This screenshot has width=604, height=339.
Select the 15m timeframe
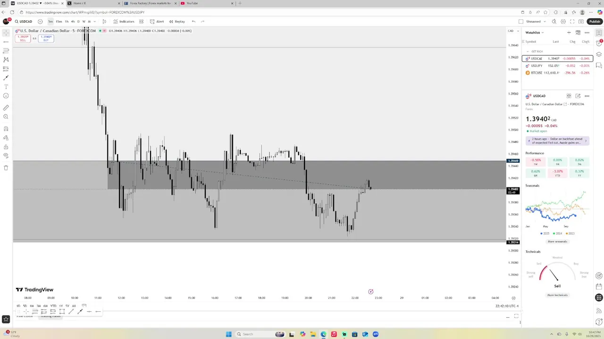pos(59,21)
